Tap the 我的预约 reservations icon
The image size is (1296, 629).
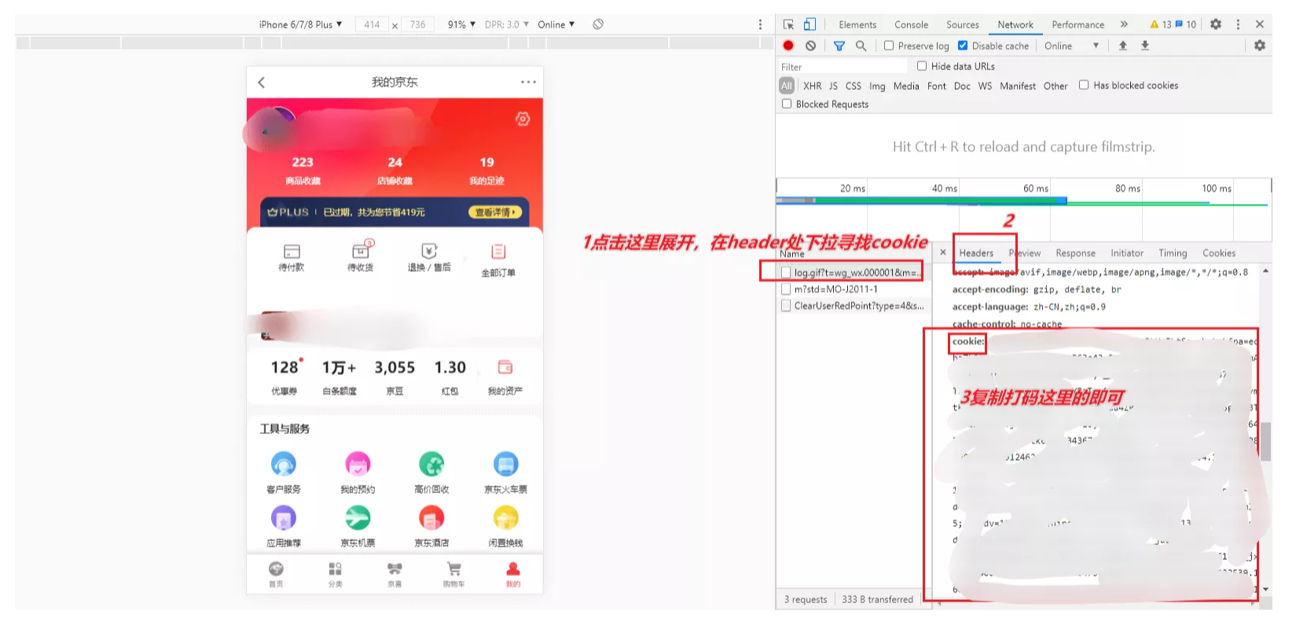coord(358,464)
